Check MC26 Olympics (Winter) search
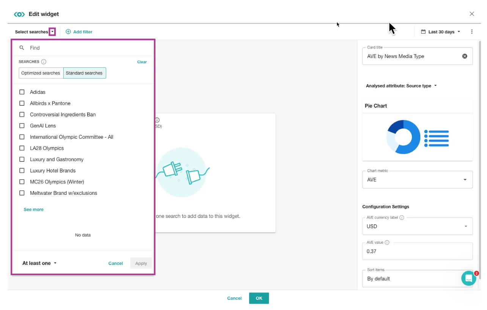The image size is (487, 310). point(22,182)
